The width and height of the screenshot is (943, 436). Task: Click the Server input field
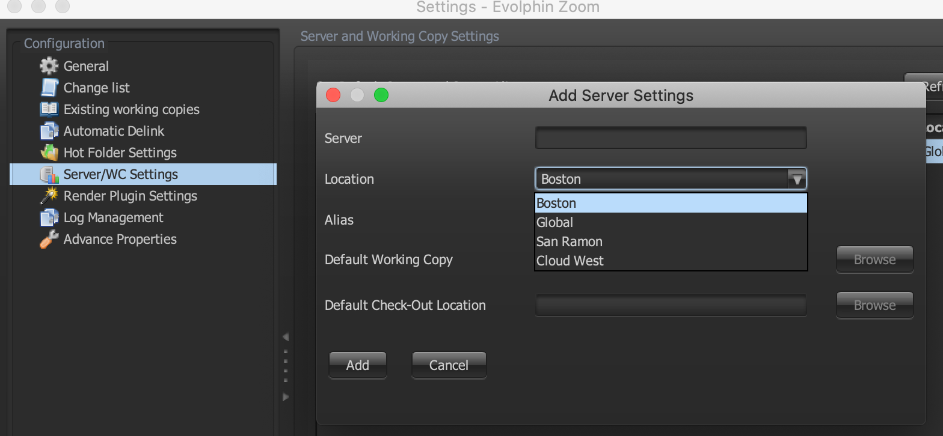(671, 138)
